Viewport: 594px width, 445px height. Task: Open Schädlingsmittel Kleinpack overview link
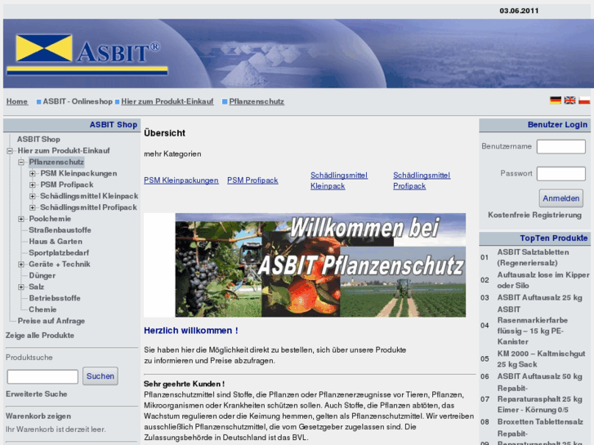(x=339, y=180)
